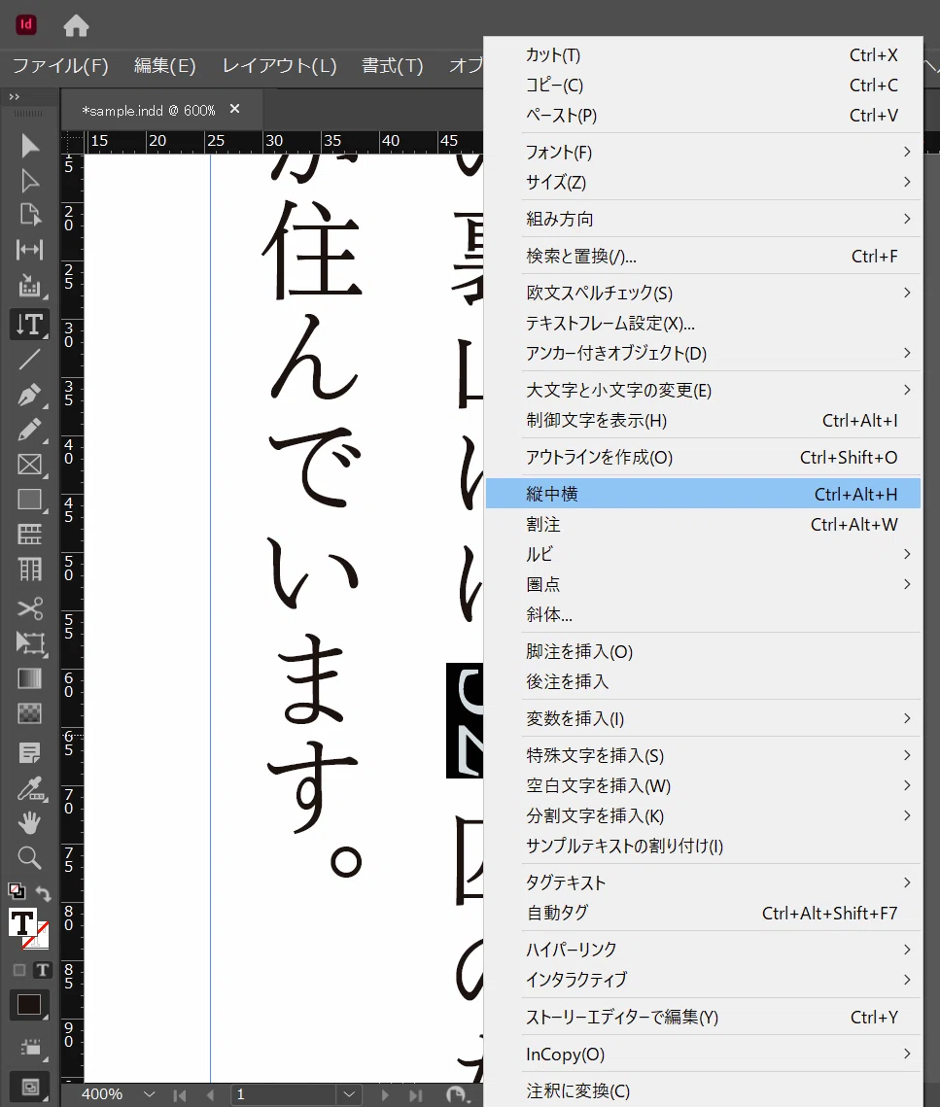Viewport: 940px width, 1107px height.
Task: Select the Gradient Swatch tool
Action: [29, 678]
